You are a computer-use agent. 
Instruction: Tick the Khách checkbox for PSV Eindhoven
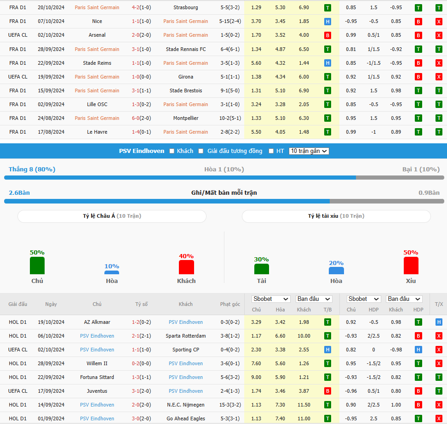[x=172, y=151]
